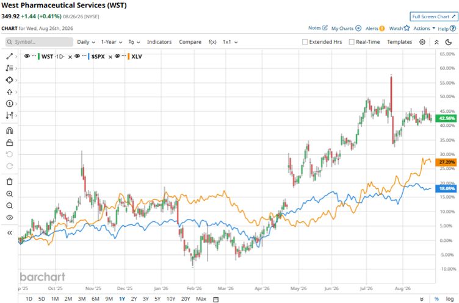The image size is (459, 303).
Task: Select the 3M time range tab
Action: pos(82,299)
